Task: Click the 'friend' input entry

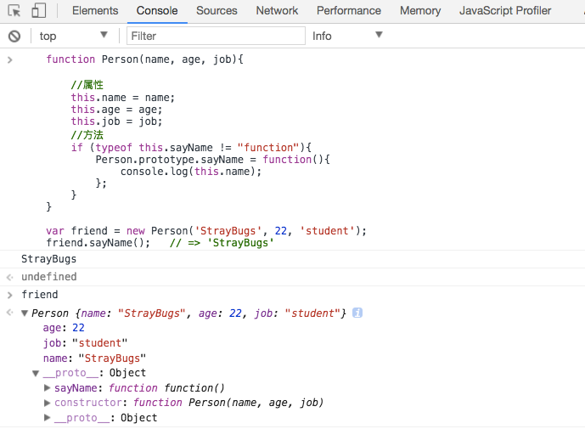Action: click(x=40, y=295)
